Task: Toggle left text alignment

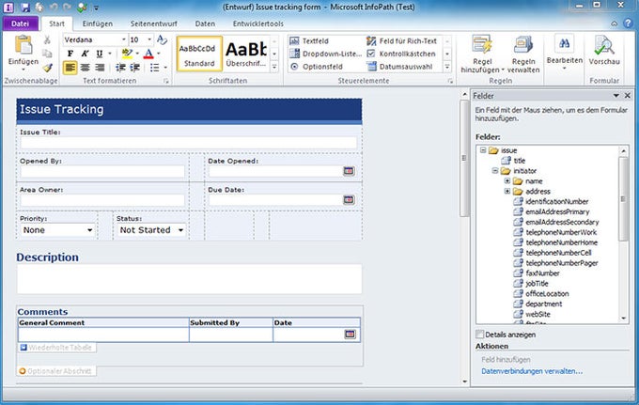Action: (x=70, y=68)
